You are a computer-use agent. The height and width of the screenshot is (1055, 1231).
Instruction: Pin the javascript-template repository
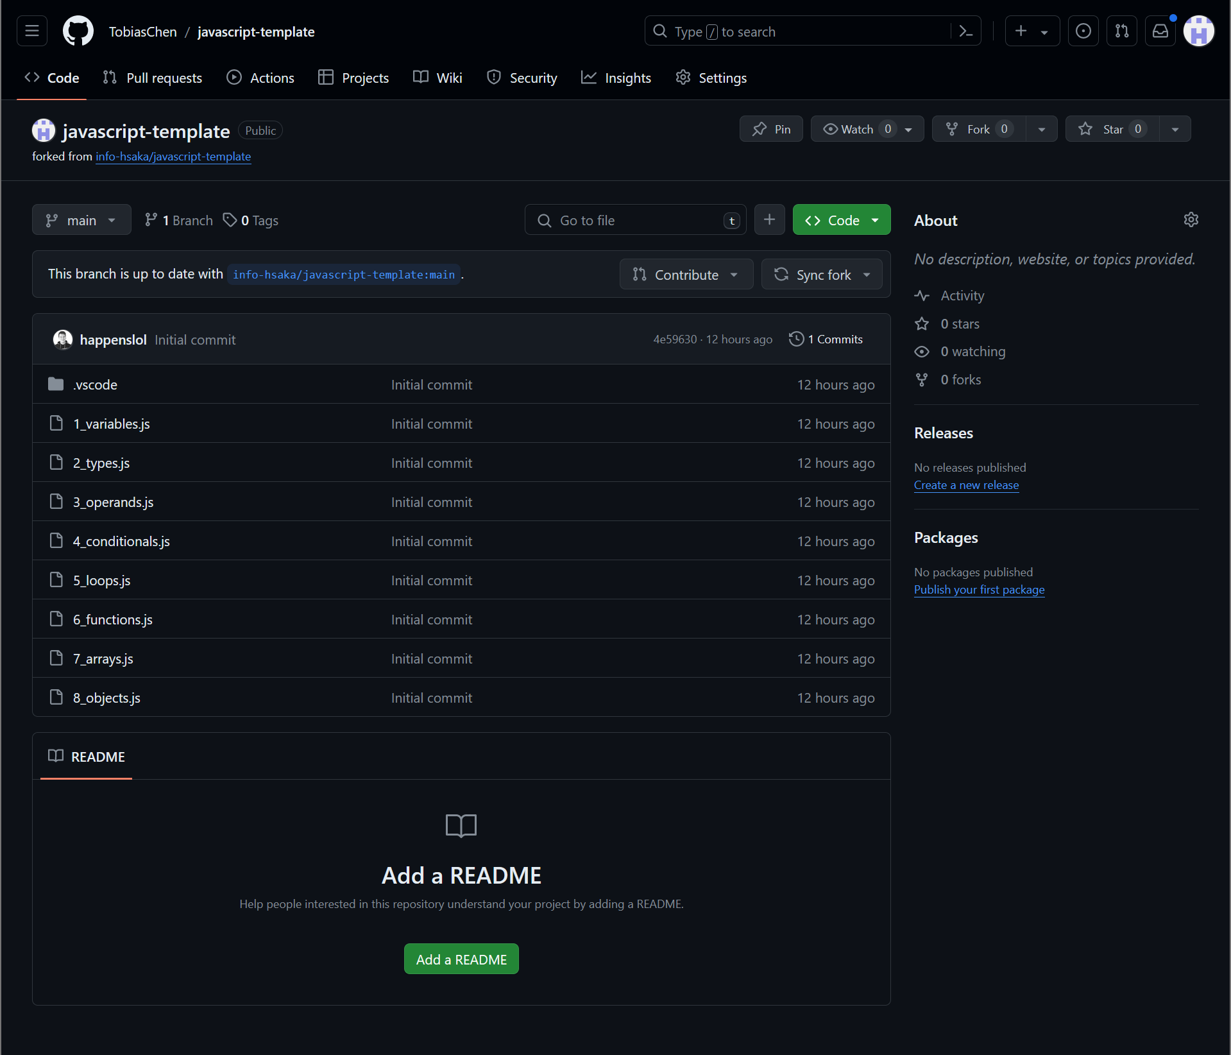click(771, 129)
